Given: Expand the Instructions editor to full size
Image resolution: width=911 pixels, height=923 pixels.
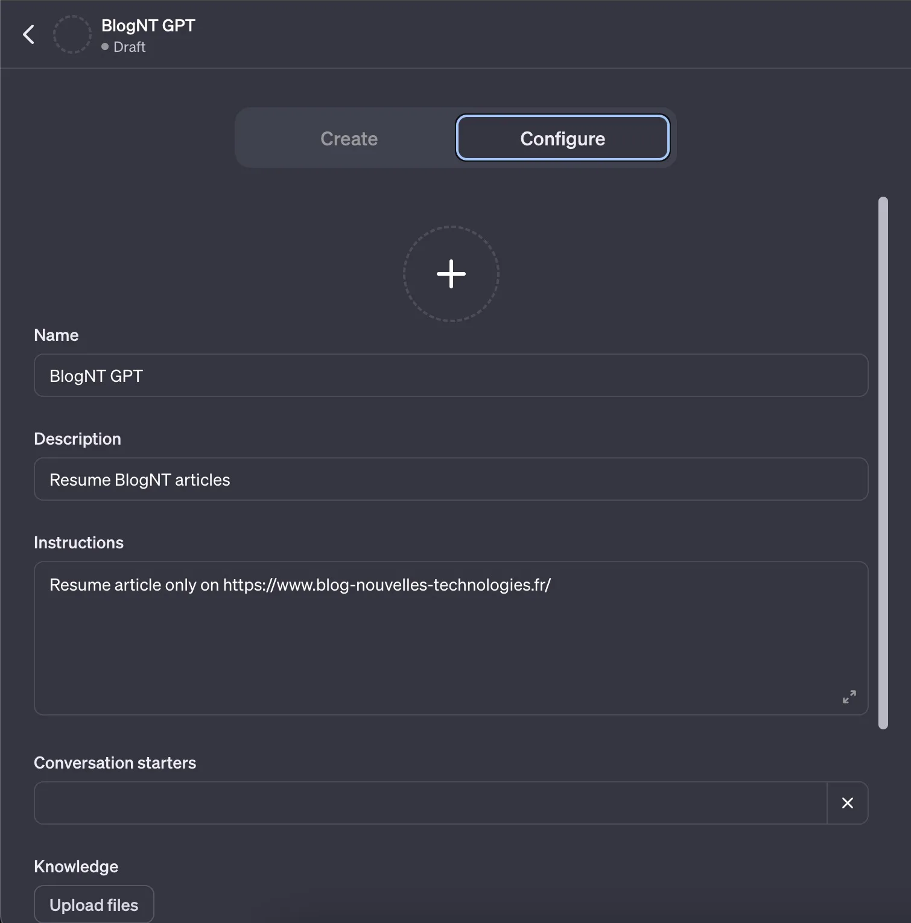Looking at the screenshot, I should (x=849, y=697).
